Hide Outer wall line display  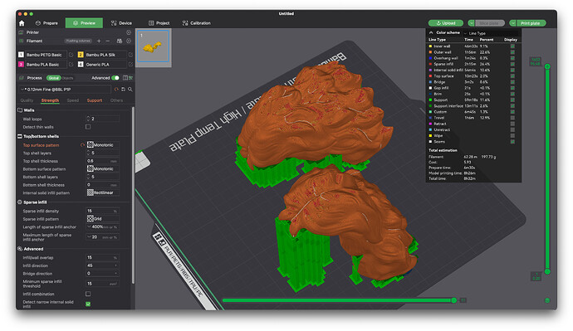512,52
